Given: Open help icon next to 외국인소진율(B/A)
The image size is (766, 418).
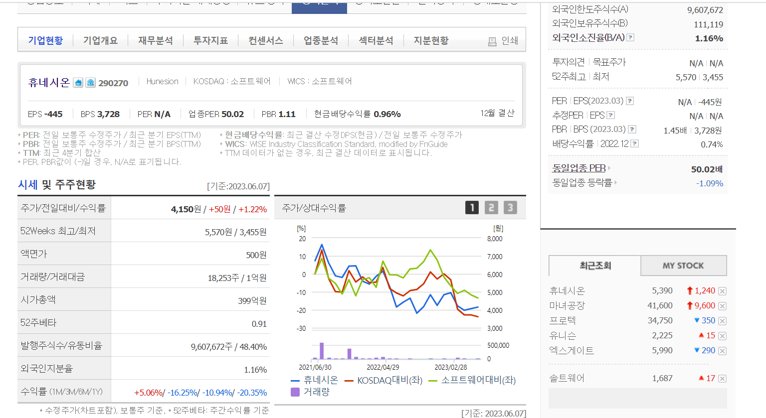Looking at the screenshot, I should [630, 37].
